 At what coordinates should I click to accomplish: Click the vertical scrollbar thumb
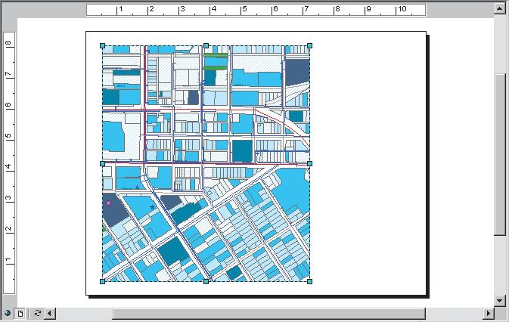[500, 154]
